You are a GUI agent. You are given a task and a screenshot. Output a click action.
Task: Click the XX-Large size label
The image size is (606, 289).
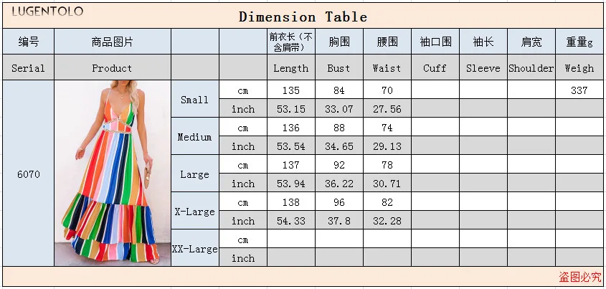[194, 249]
